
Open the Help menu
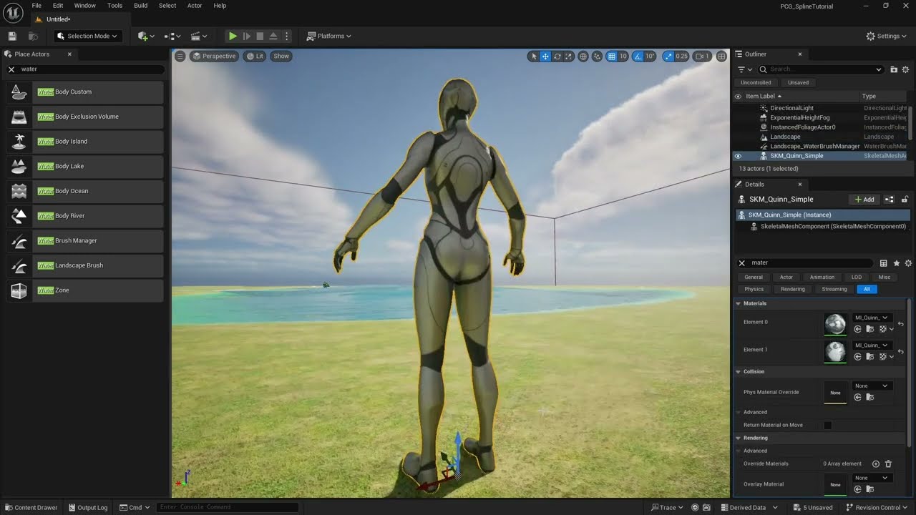220,6
